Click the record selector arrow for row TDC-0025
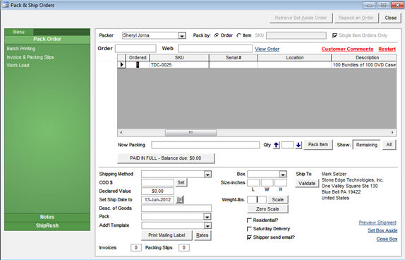The height and width of the screenshot is (260, 405). click(x=121, y=65)
